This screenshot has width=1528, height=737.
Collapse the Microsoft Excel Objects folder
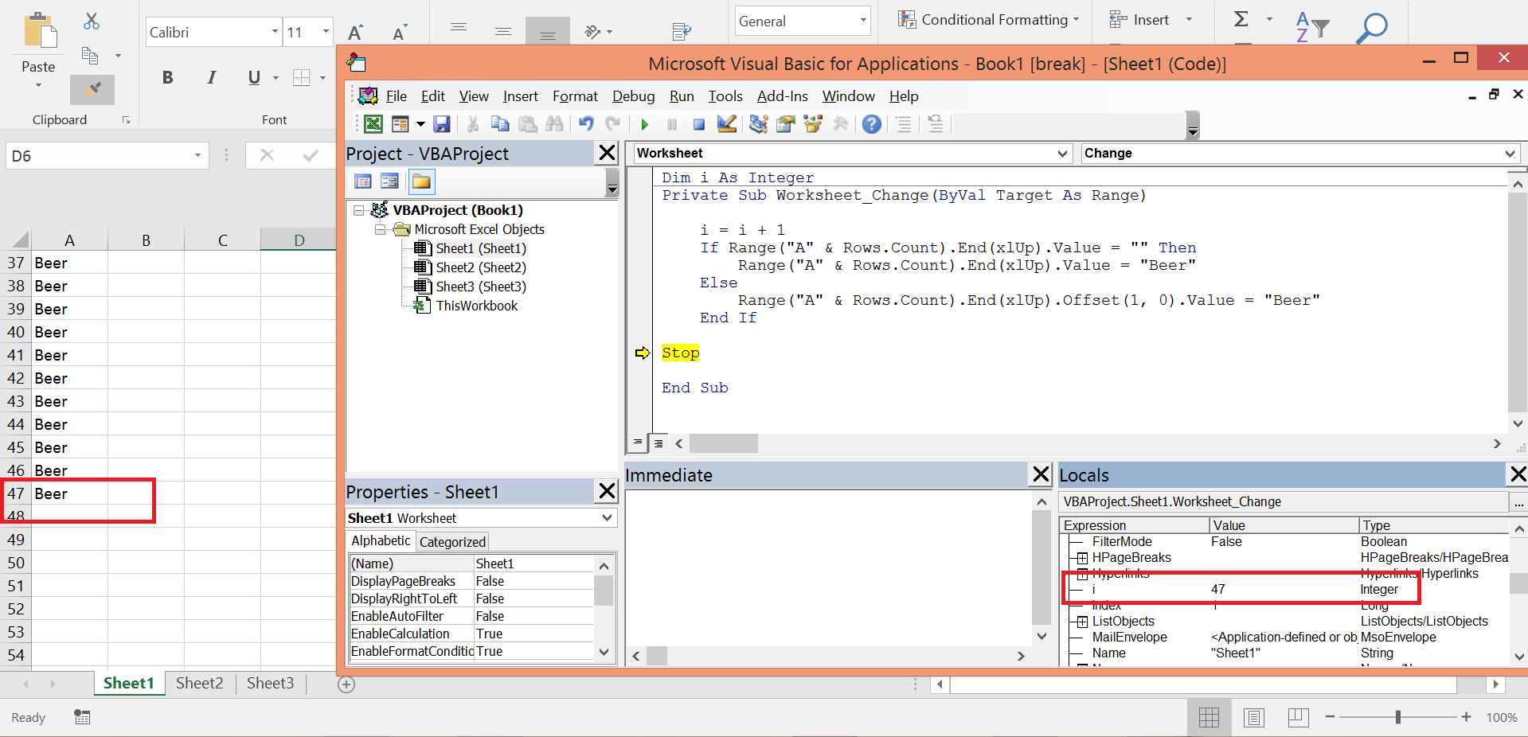click(380, 229)
